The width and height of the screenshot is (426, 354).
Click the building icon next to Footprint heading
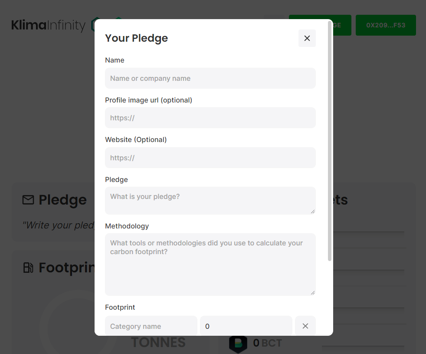(28, 268)
